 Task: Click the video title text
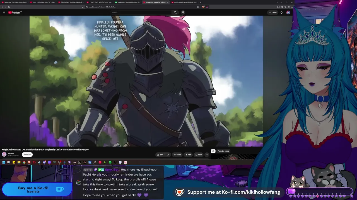pyautogui.click(x=45, y=149)
